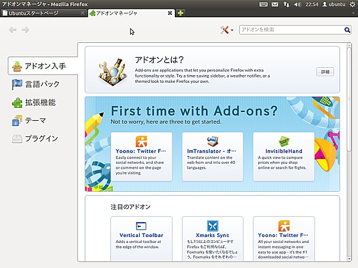Screen dimensions: 358x268
Task: Open the Xmarks Sync featured add-on
Action: point(212,235)
